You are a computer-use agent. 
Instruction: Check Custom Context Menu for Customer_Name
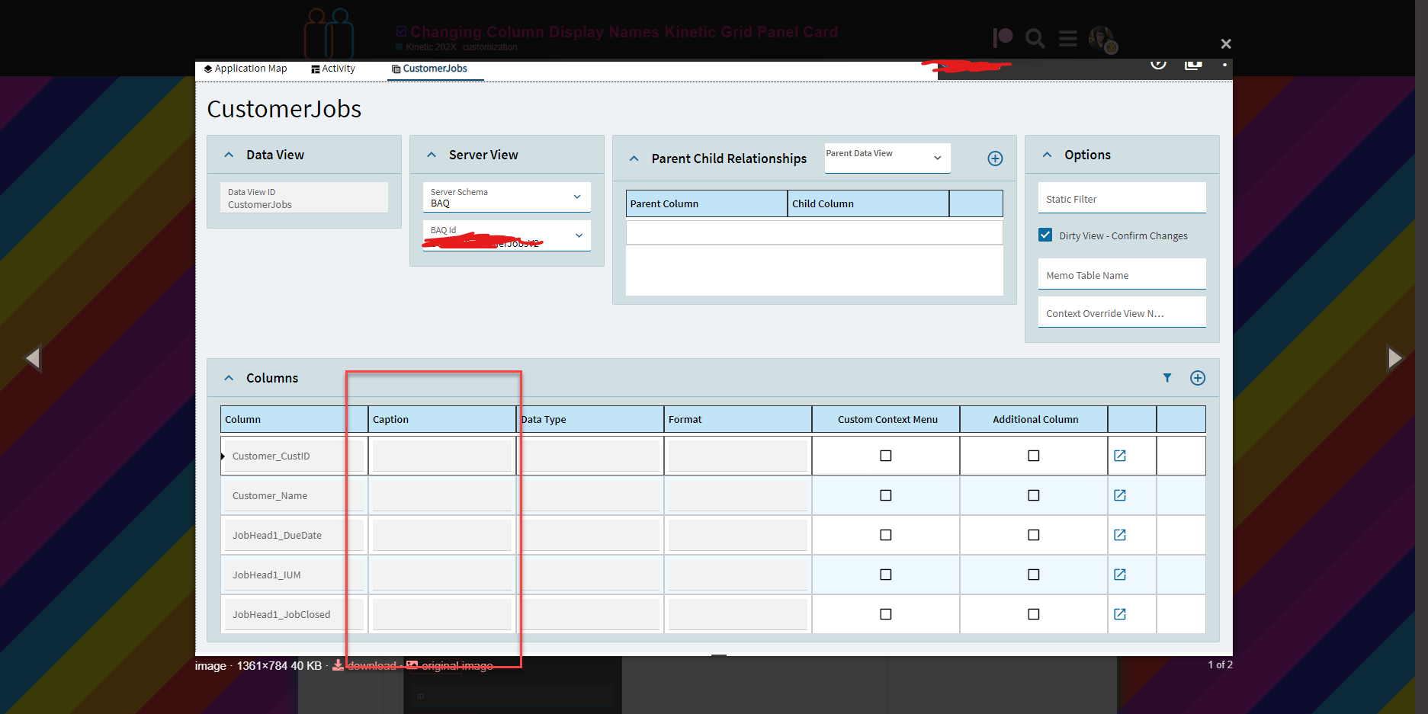886,495
